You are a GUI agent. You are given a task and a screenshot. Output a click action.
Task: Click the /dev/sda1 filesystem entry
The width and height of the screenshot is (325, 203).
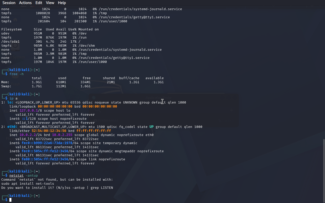[10, 42]
